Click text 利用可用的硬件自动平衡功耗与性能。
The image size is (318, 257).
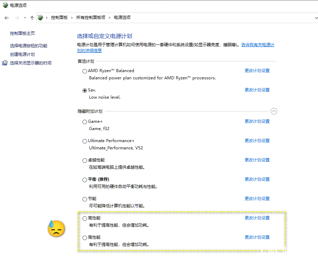click(x=123, y=187)
